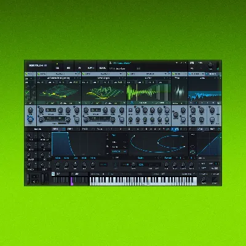Click the square button in OSC C knob row
246x246 pixels.
point(130,110)
